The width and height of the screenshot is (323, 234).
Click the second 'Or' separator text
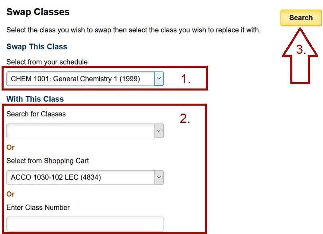[x=10, y=194]
